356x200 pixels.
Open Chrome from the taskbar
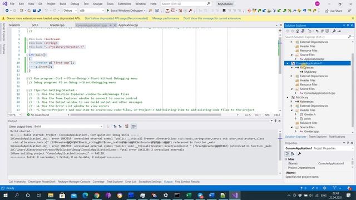97,195
